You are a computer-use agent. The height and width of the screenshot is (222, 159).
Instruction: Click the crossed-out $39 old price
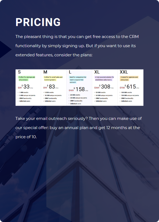(x=20, y=88)
